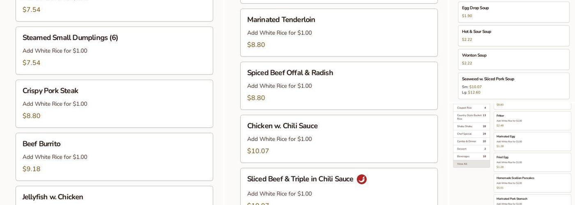Click the spicy chili icon beside Sliced Beef

[361, 179]
